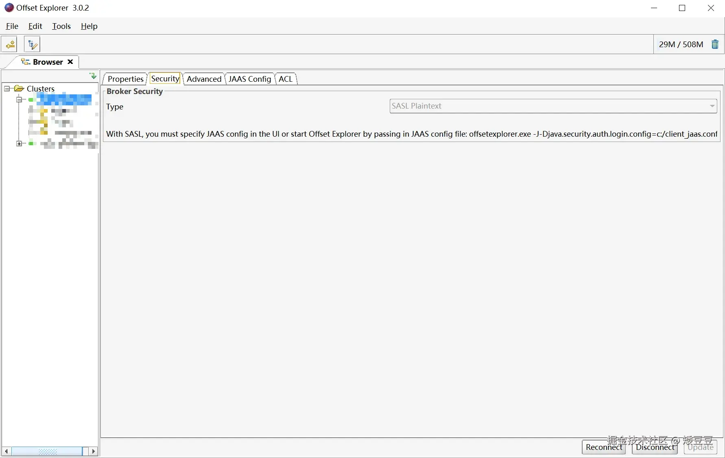This screenshot has width=725, height=458.
Task: Open the Edit menu
Action: [35, 26]
